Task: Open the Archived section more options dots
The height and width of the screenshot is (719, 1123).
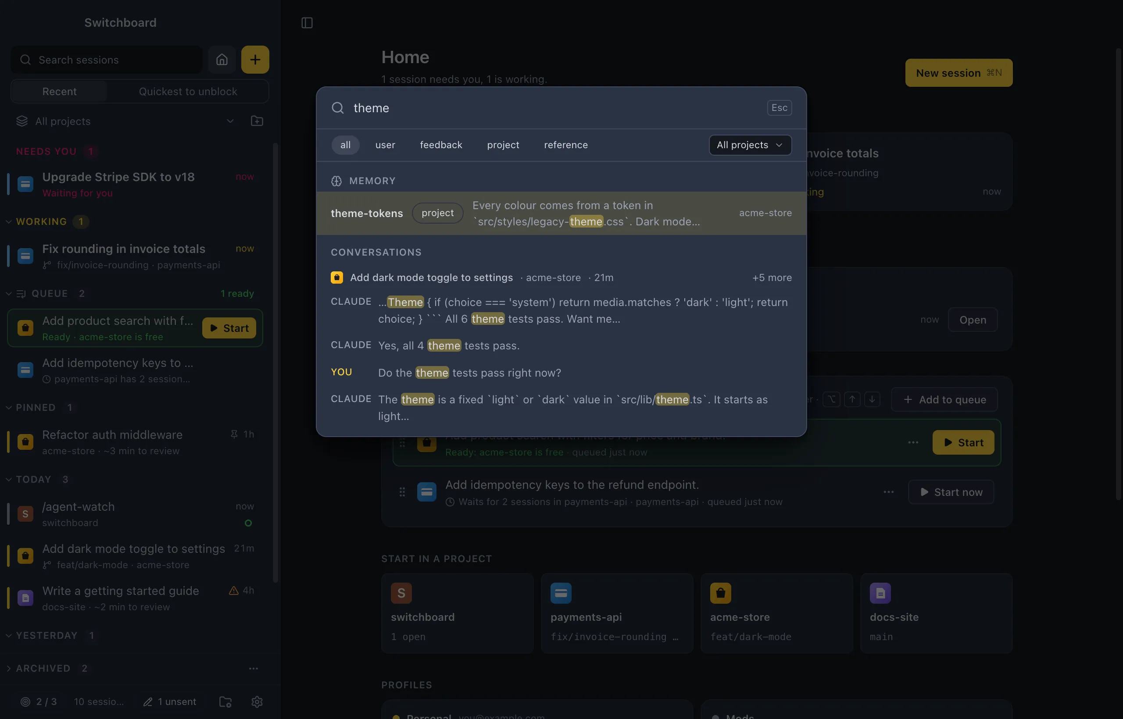Action: coord(254,668)
